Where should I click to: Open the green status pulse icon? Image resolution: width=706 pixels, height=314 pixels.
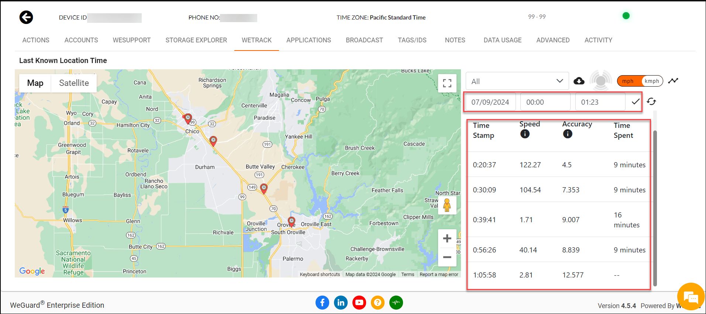pos(396,303)
